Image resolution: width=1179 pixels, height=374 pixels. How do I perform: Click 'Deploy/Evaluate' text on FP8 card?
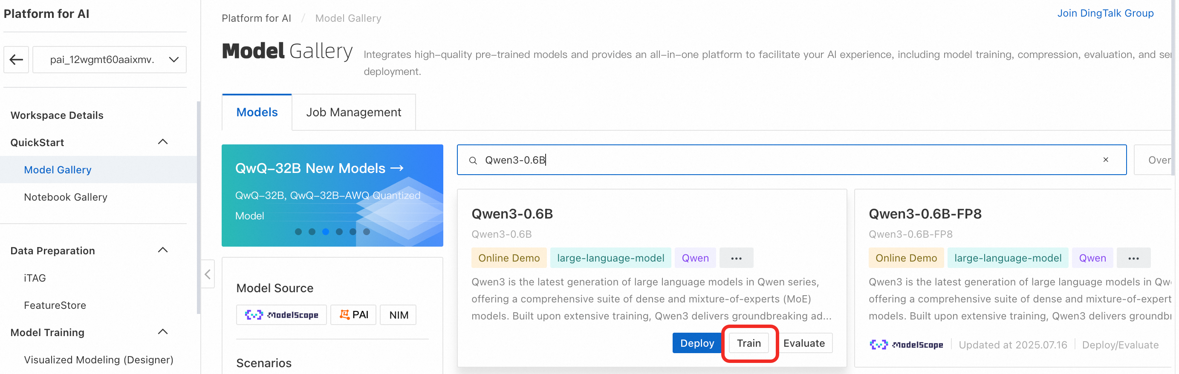(x=1120, y=345)
